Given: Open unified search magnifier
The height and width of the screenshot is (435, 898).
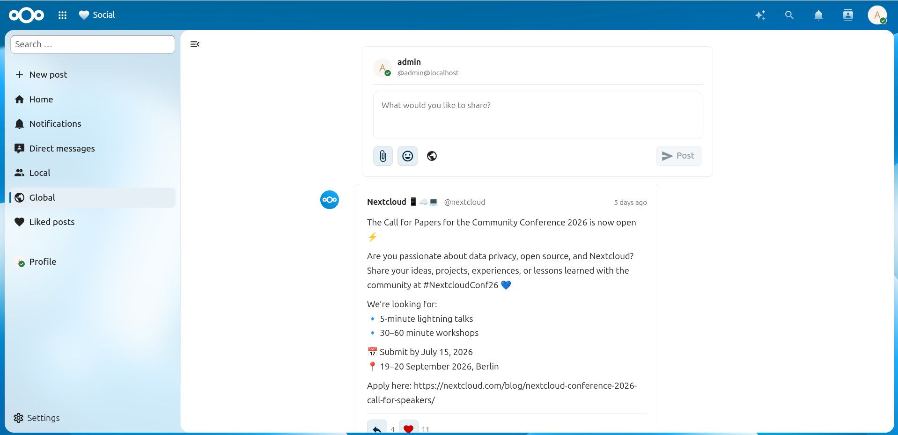Looking at the screenshot, I should tap(789, 15).
